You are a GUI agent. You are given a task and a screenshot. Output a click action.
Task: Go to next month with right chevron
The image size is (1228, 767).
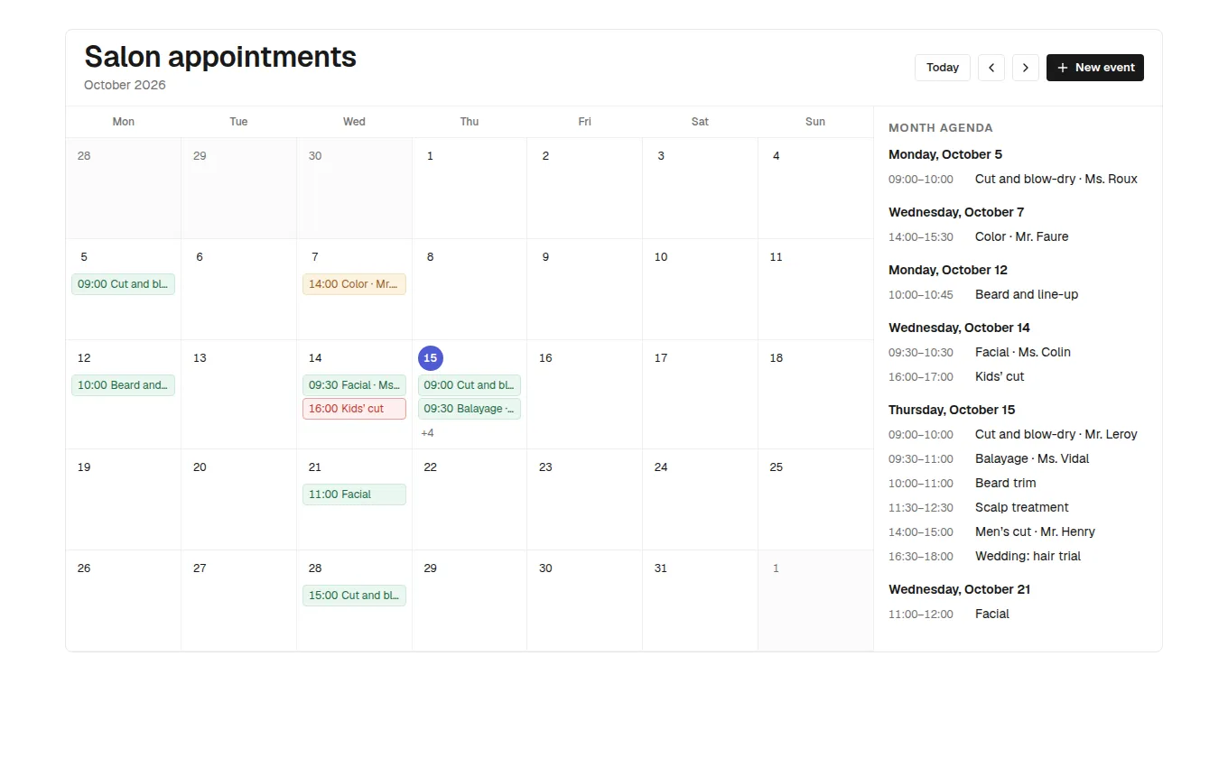click(x=1026, y=68)
